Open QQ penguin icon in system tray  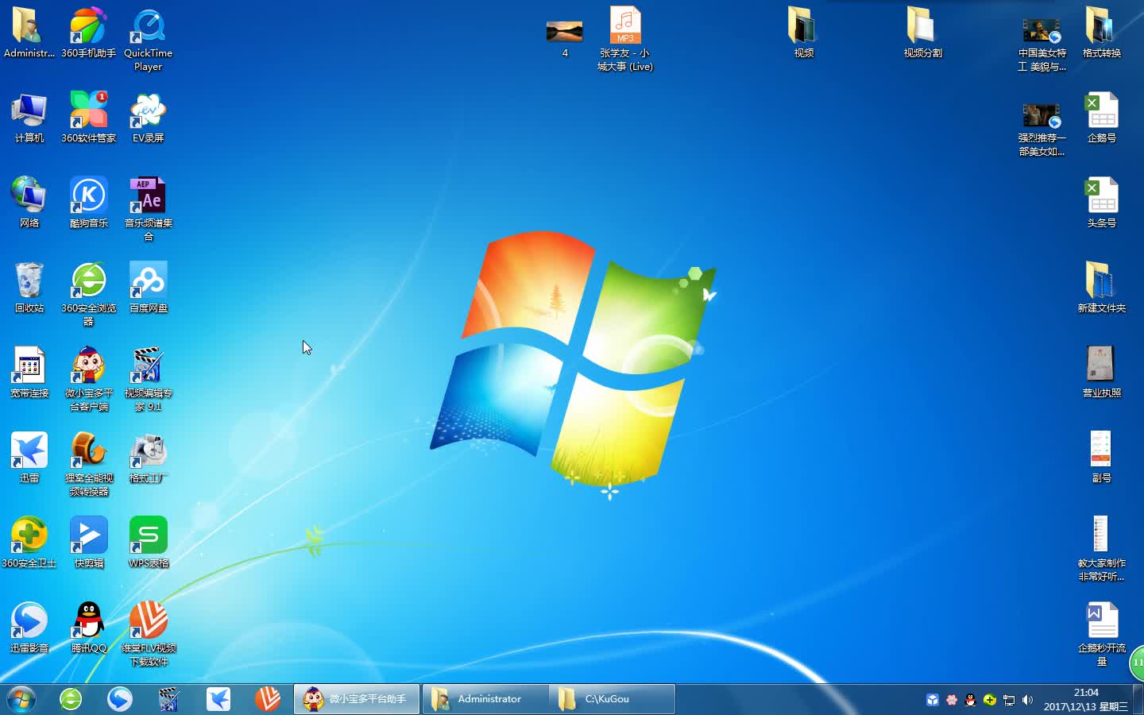[971, 700]
